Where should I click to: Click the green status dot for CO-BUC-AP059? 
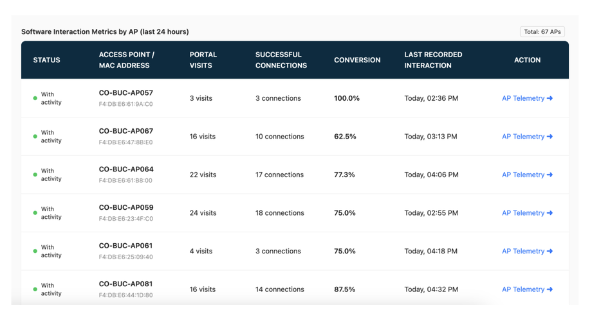click(35, 213)
